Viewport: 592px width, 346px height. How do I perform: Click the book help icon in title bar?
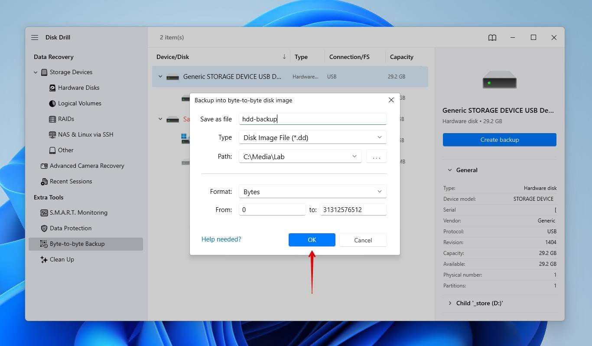coord(492,38)
